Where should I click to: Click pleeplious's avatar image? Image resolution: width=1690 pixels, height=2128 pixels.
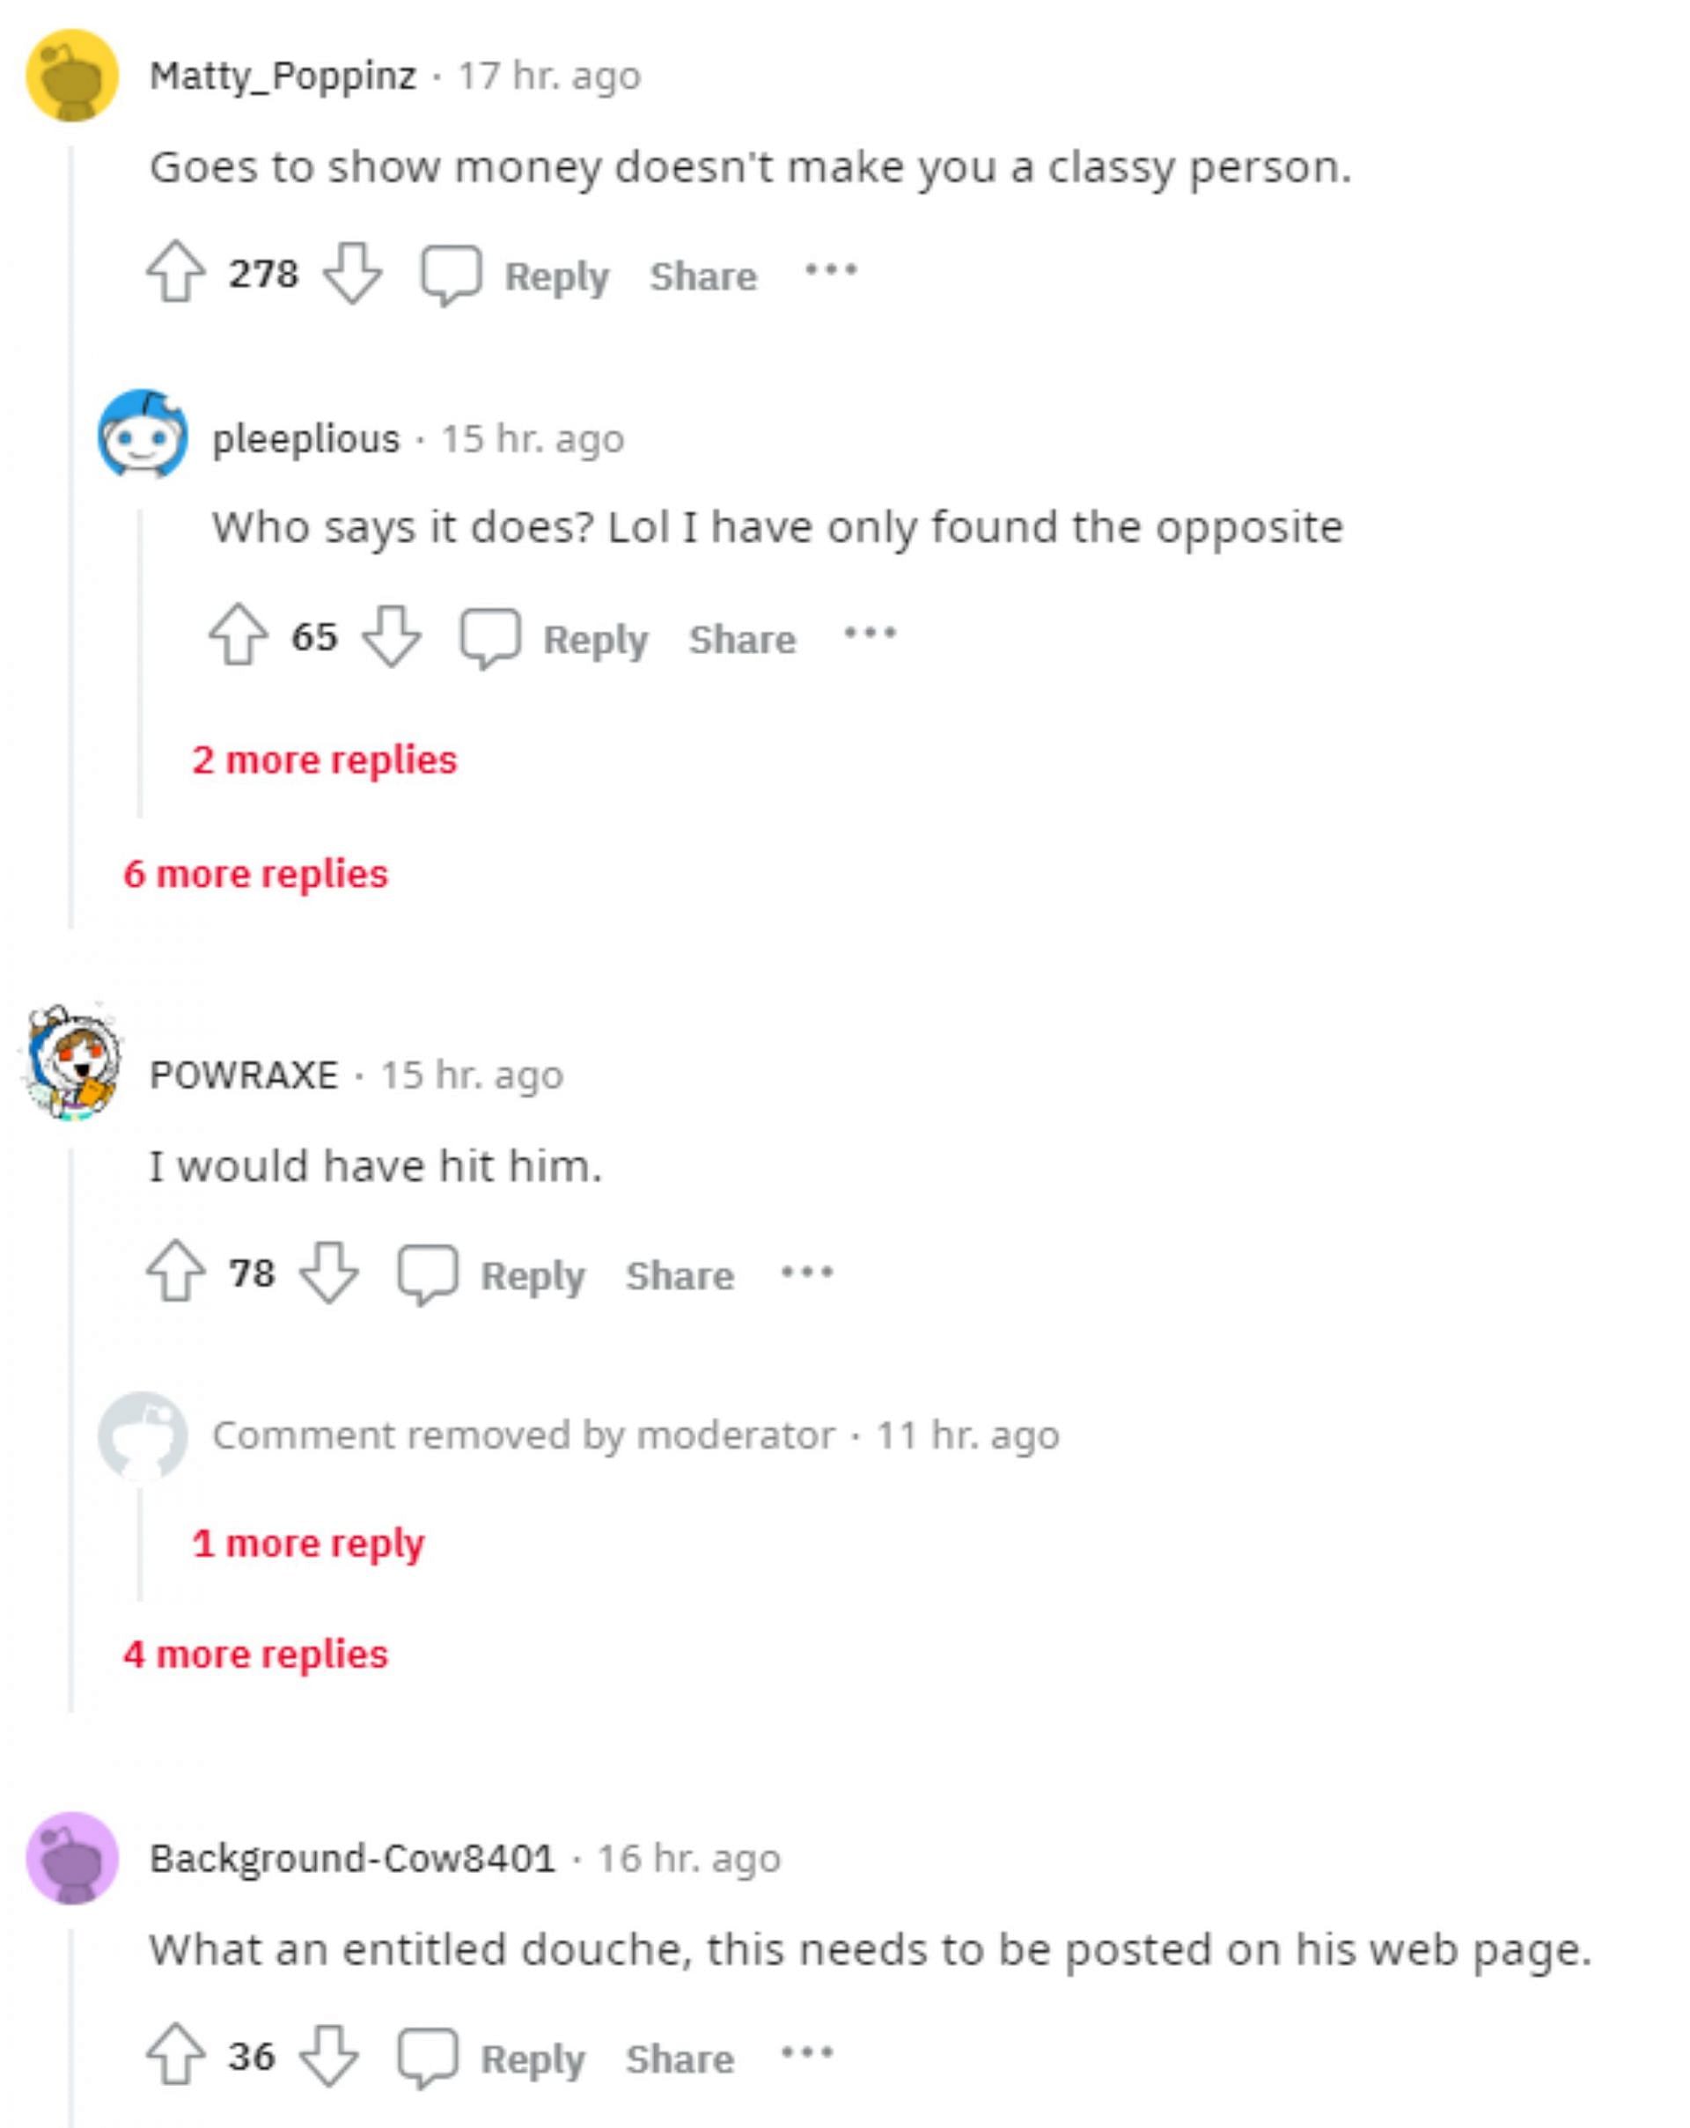pos(142,434)
